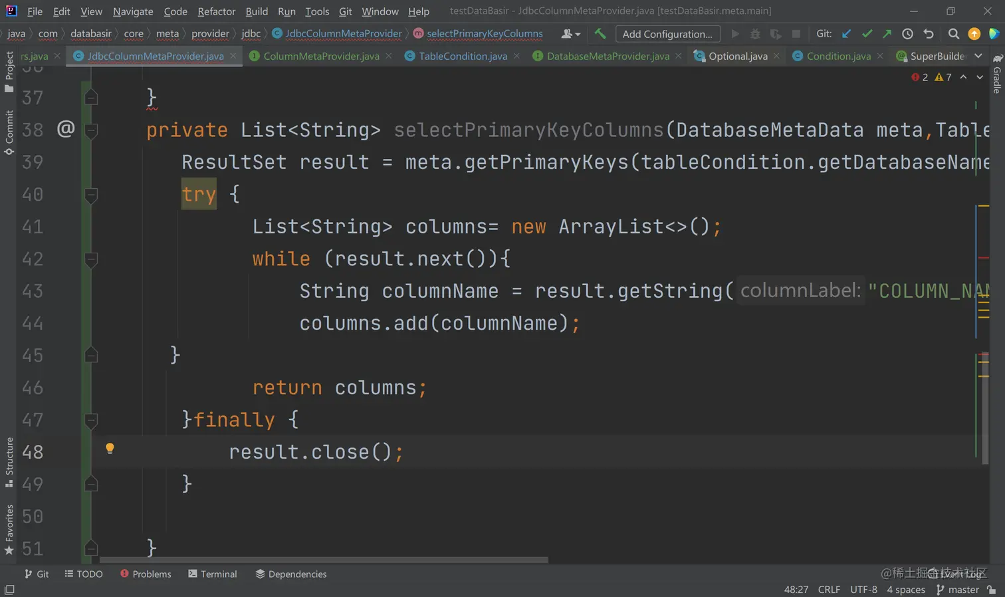
Task: Click the provider breadcrumb
Action: click(x=210, y=34)
